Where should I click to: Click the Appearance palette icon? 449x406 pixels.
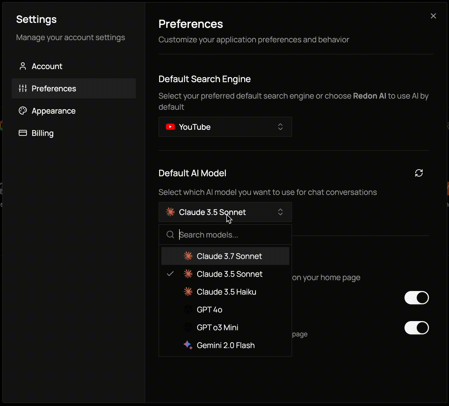pos(23,111)
